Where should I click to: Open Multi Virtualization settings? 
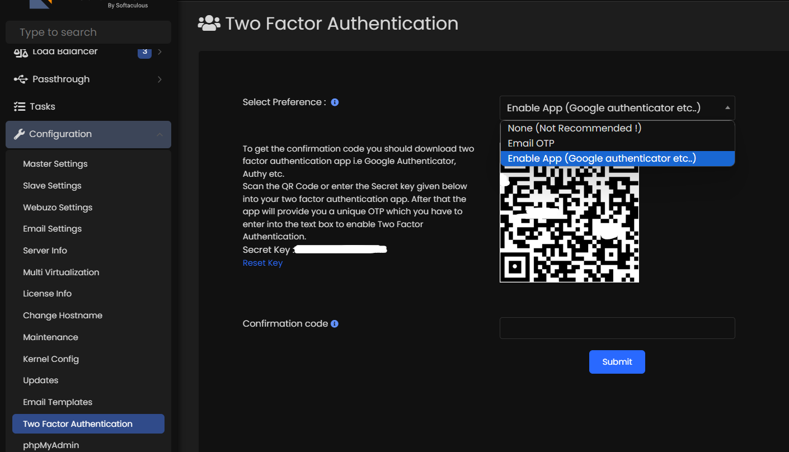tap(61, 272)
